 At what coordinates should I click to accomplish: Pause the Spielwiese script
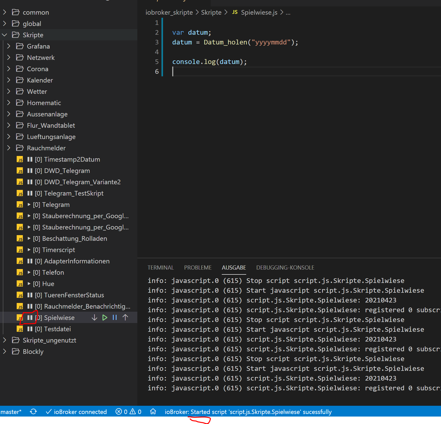[x=115, y=317]
